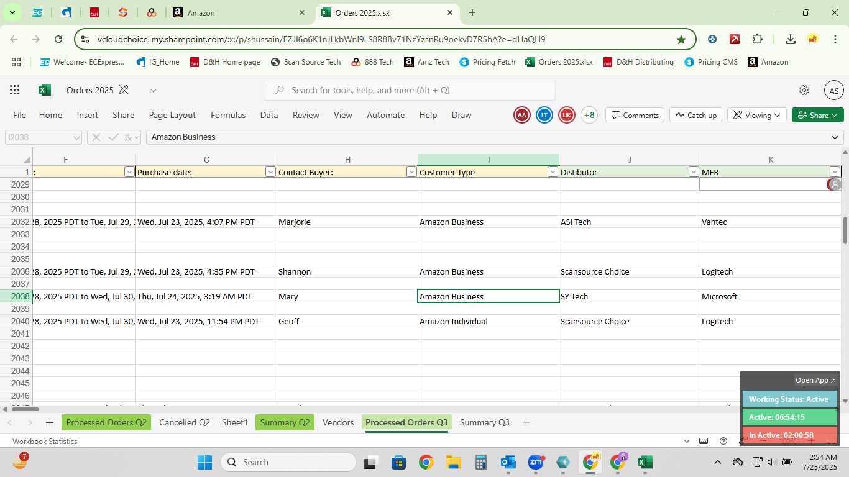Viewport: 849px width, 477px height.
Task: Bookmark star icon in the address bar
Action: [x=681, y=39]
